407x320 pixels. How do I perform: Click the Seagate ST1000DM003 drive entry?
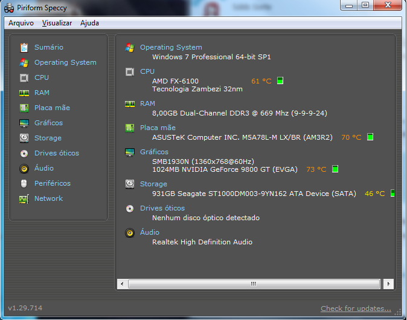(254, 194)
